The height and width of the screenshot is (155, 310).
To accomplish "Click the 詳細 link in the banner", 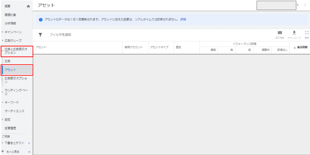I will click(183, 20).
